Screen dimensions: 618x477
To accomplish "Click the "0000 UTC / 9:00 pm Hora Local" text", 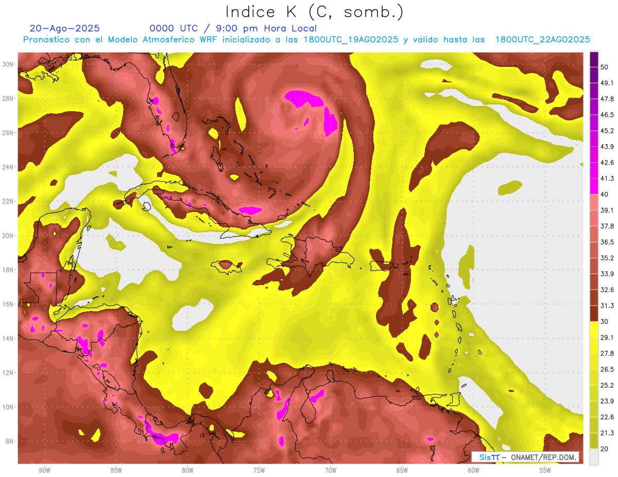I will click(233, 28).
